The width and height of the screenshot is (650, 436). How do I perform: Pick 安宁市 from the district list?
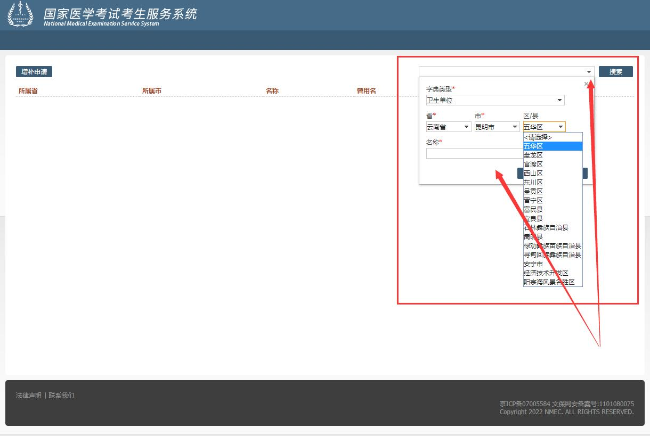tap(533, 264)
